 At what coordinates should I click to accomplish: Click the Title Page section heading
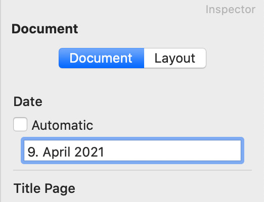pyautogui.click(x=45, y=188)
